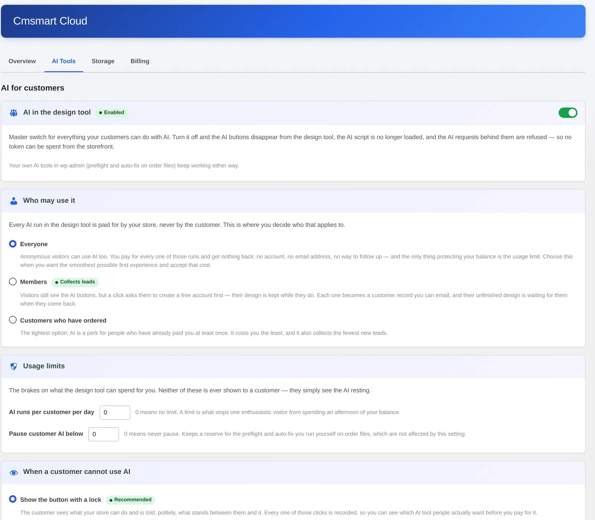Click the 'Master switch for everything' description
Image resolution: width=595 pixels, height=520 pixels.
pos(290,142)
